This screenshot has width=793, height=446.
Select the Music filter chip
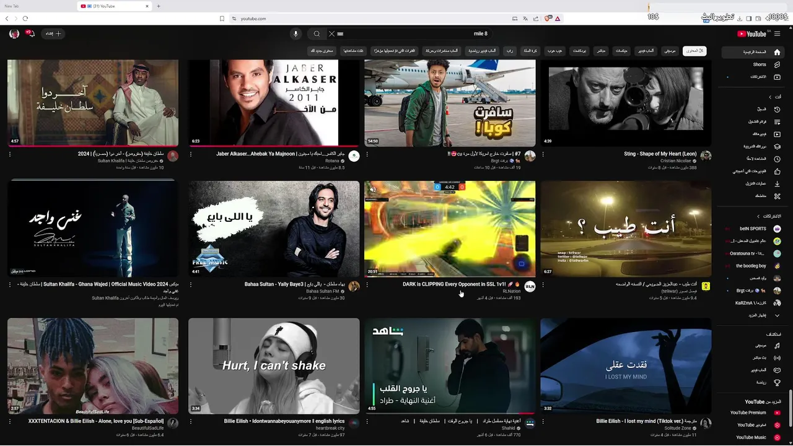[669, 51]
